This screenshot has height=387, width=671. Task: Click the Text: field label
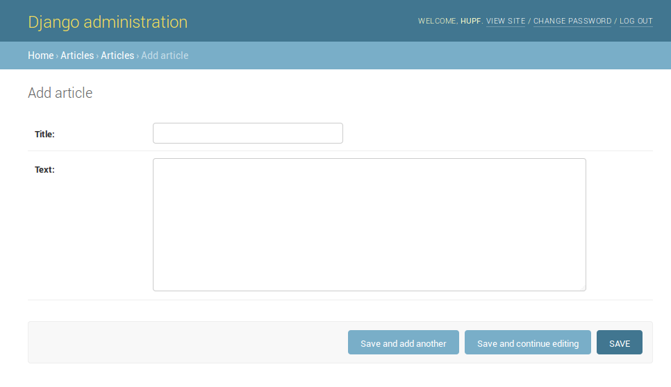coord(44,170)
